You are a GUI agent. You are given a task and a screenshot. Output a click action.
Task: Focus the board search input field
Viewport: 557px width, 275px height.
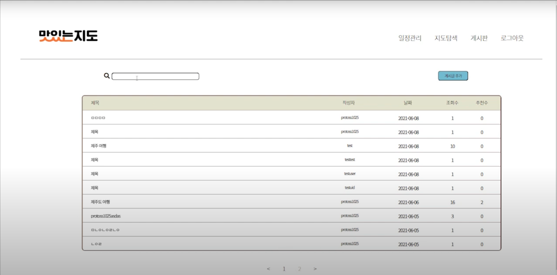pos(155,76)
